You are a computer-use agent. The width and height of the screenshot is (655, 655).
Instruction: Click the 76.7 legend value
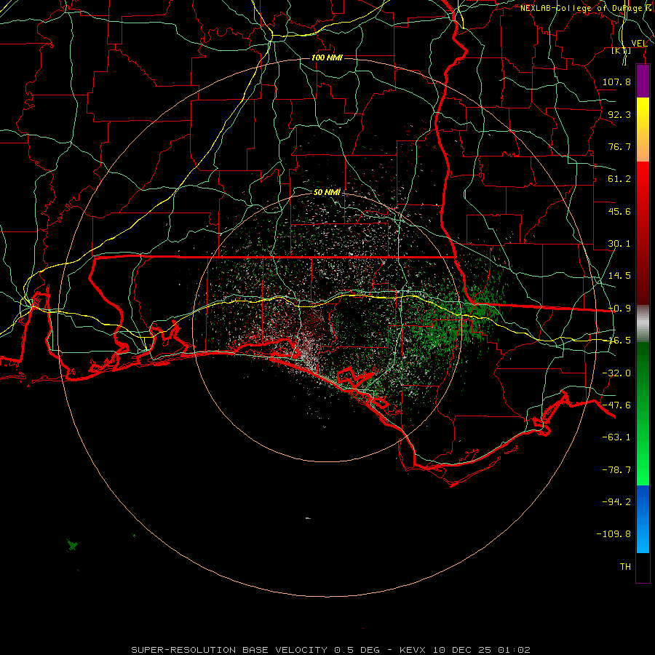[x=619, y=146]
